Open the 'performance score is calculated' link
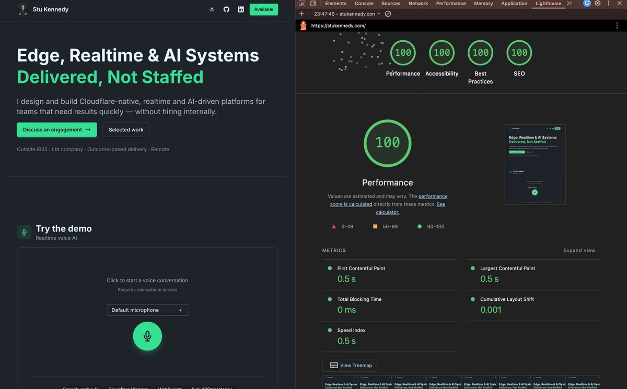 389,200
